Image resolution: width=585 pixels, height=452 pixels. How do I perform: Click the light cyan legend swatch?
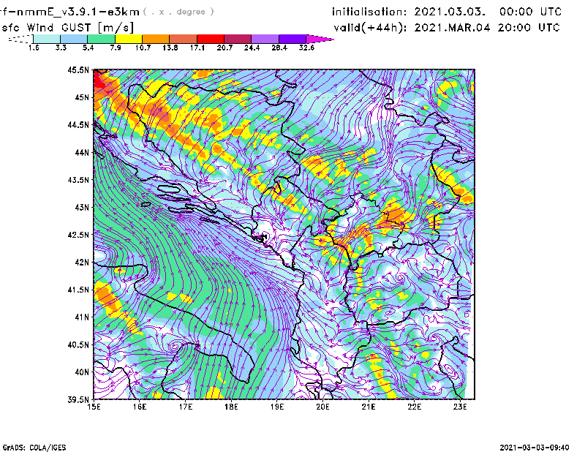coord(47,39)
